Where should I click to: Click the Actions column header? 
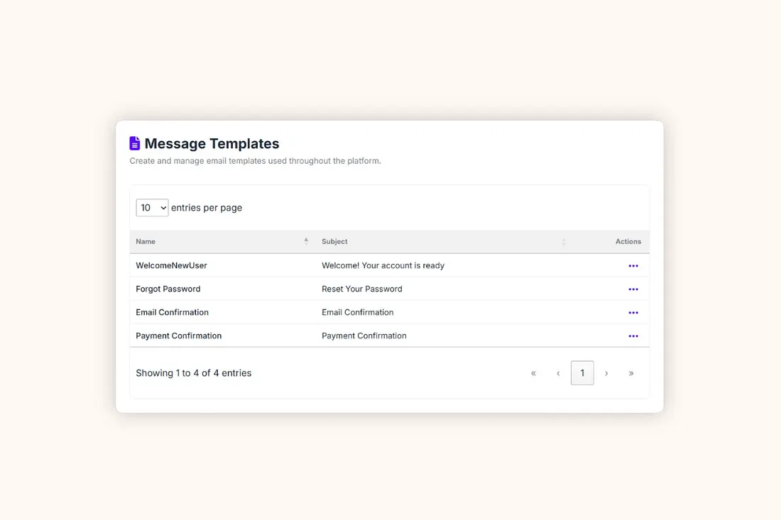(628, 242)
